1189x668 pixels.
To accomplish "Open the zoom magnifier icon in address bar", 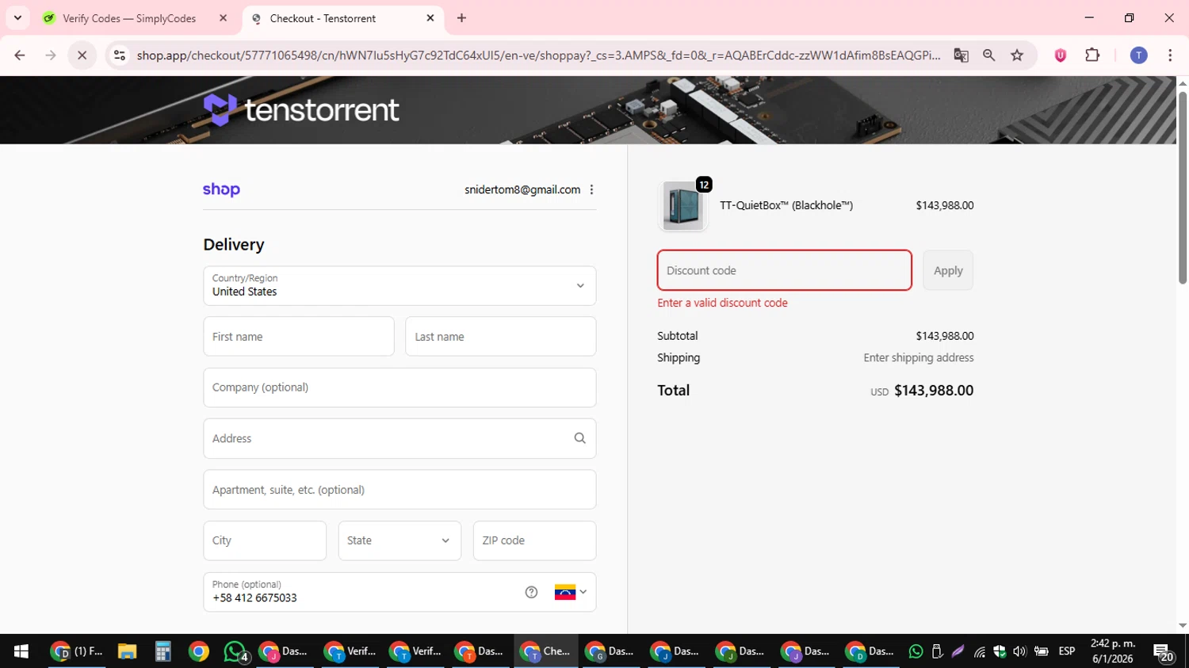I will point(988,55).
